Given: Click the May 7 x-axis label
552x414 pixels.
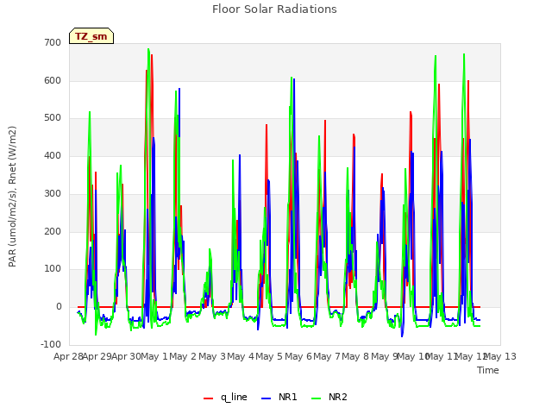Looking at the screenshot, I should click(x=327, y=356).
